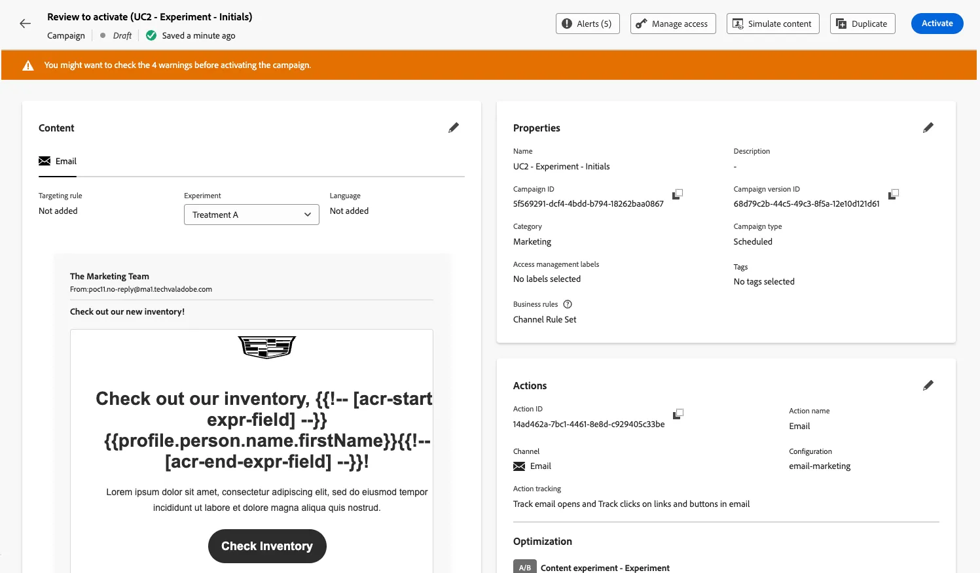
Task: Open Alerts (5) panel
Action: (588, 24)
